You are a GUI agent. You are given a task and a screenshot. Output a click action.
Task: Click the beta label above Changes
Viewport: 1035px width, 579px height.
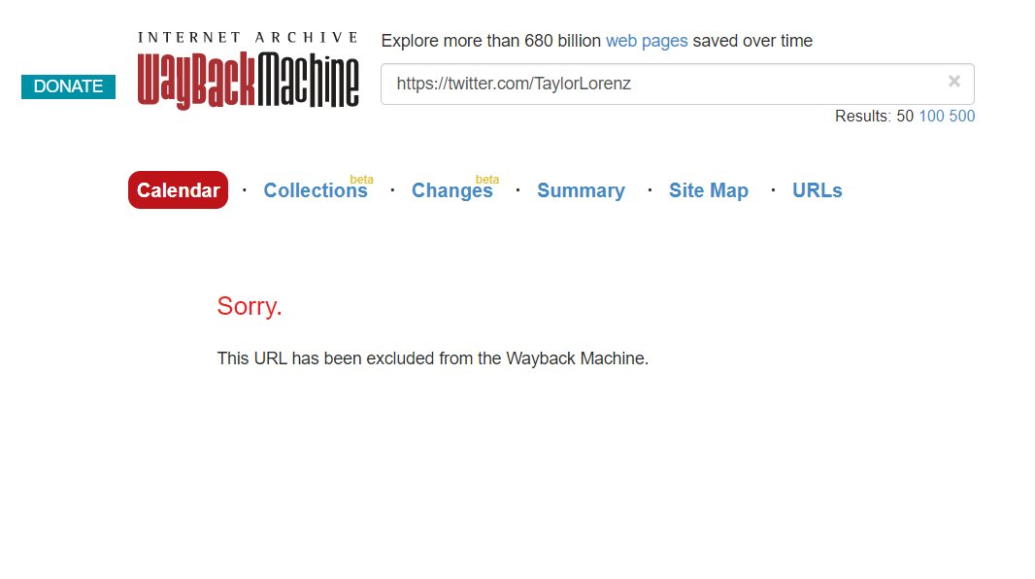coord(487,180)
